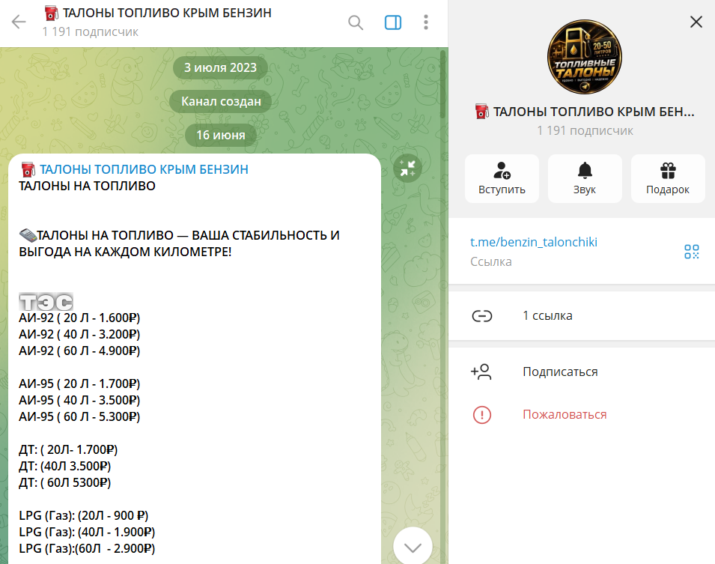715x564 pixels.
Task: Click the ТЭС logo emoji in message
Action: (x=46, y=302)
